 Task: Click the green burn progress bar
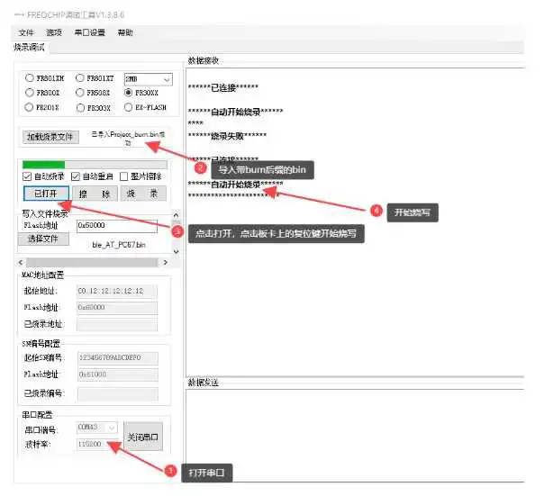tap(95, 164)
